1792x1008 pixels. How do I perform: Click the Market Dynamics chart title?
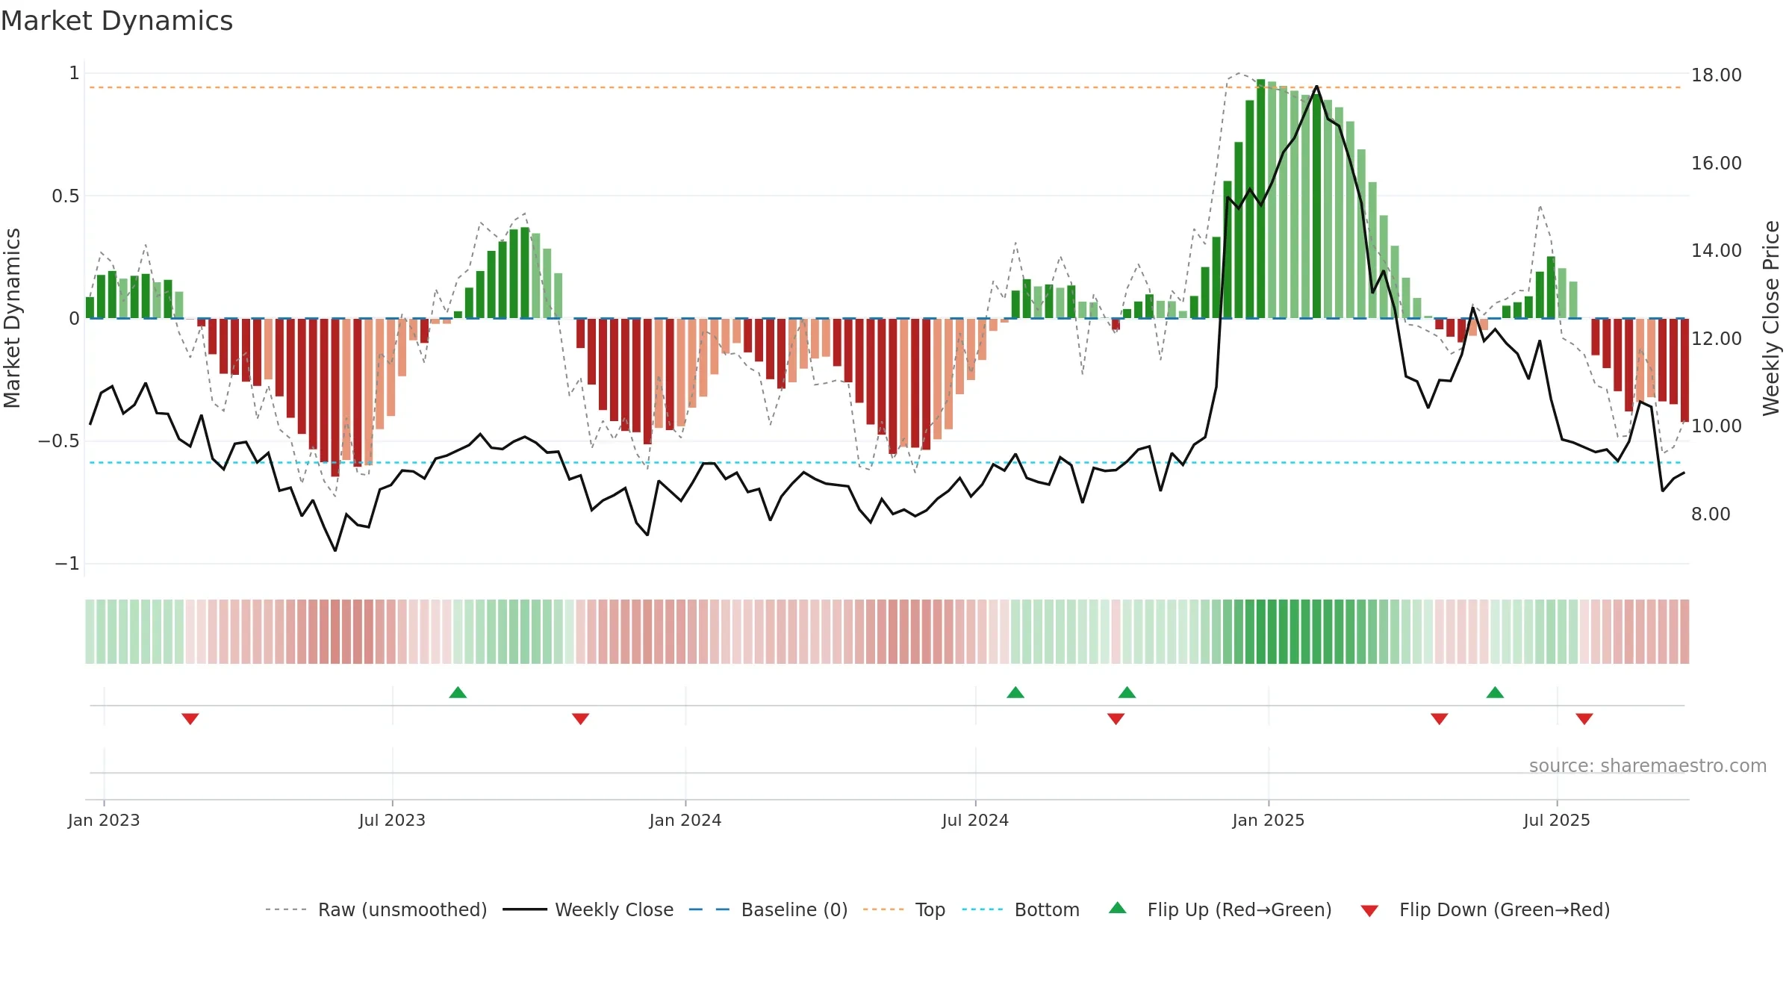click(x=116, y=20)
